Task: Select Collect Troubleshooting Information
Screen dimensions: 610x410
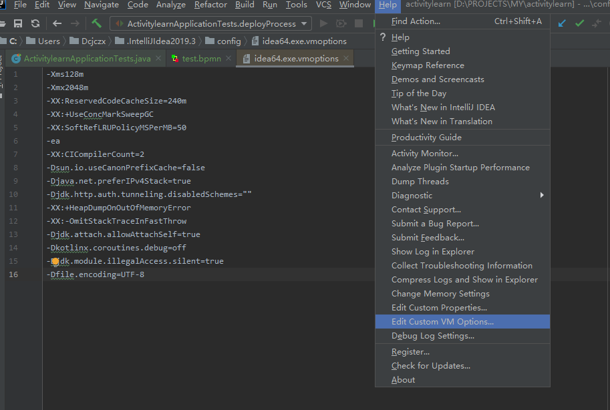Action: point(462,265)
